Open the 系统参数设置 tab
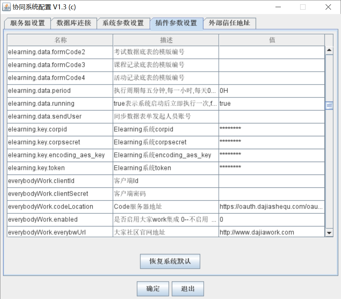Image resolution: width=341 pixels, height=299 pixels. (x=123, y=23)
